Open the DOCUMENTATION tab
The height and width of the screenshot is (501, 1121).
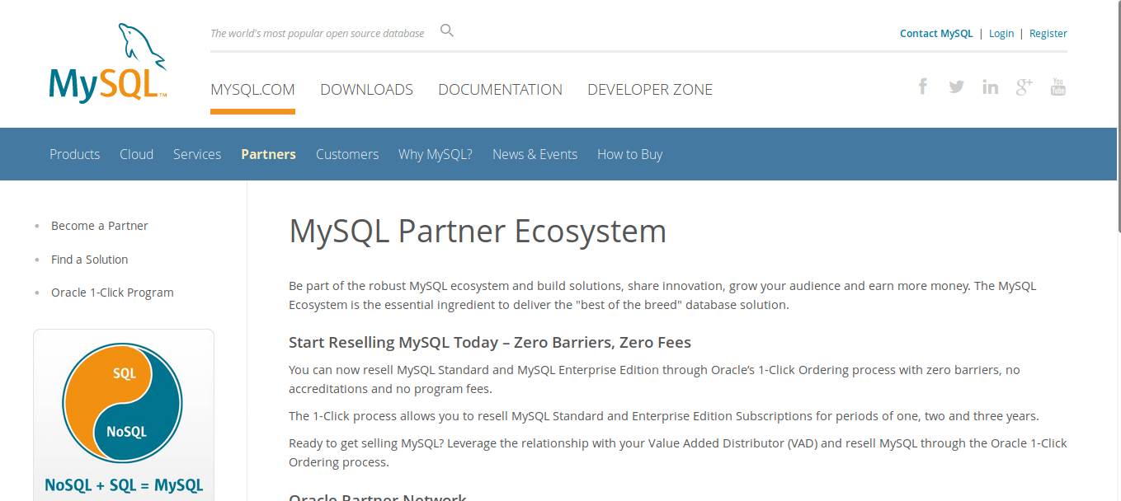500,90
